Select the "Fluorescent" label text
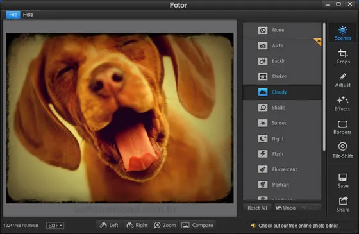359x234 pixels. [x=285, y=169]
